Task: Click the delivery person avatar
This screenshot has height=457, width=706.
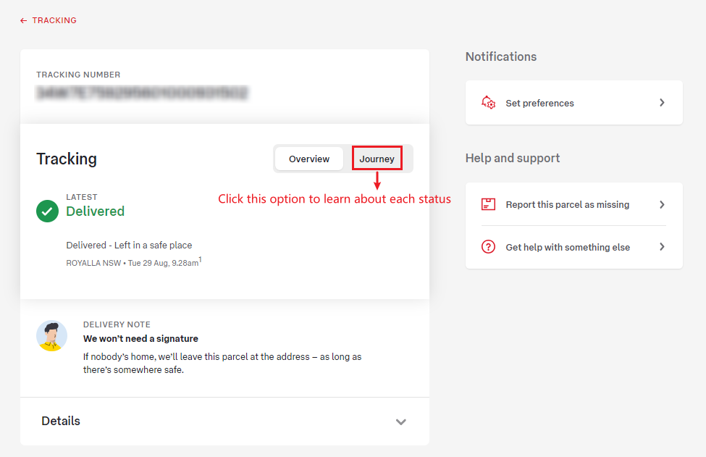Action: (52, 336)
